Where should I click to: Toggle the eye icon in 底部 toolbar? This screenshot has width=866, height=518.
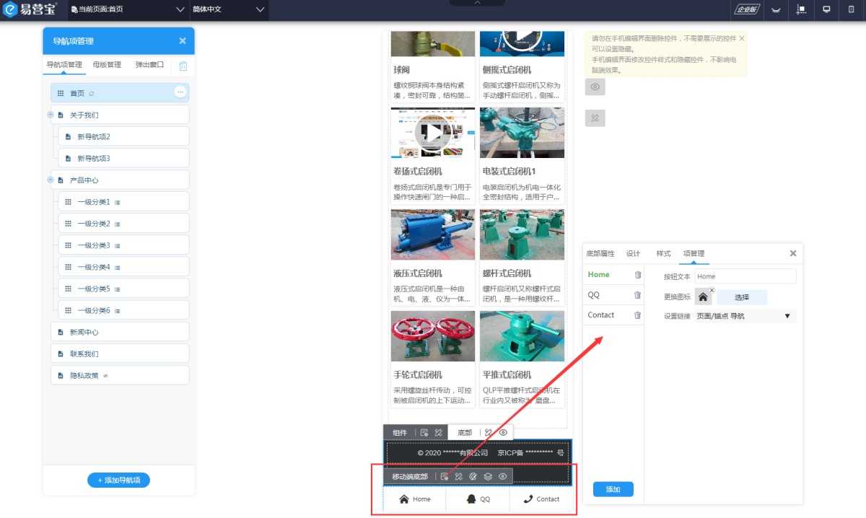(504, 432)
